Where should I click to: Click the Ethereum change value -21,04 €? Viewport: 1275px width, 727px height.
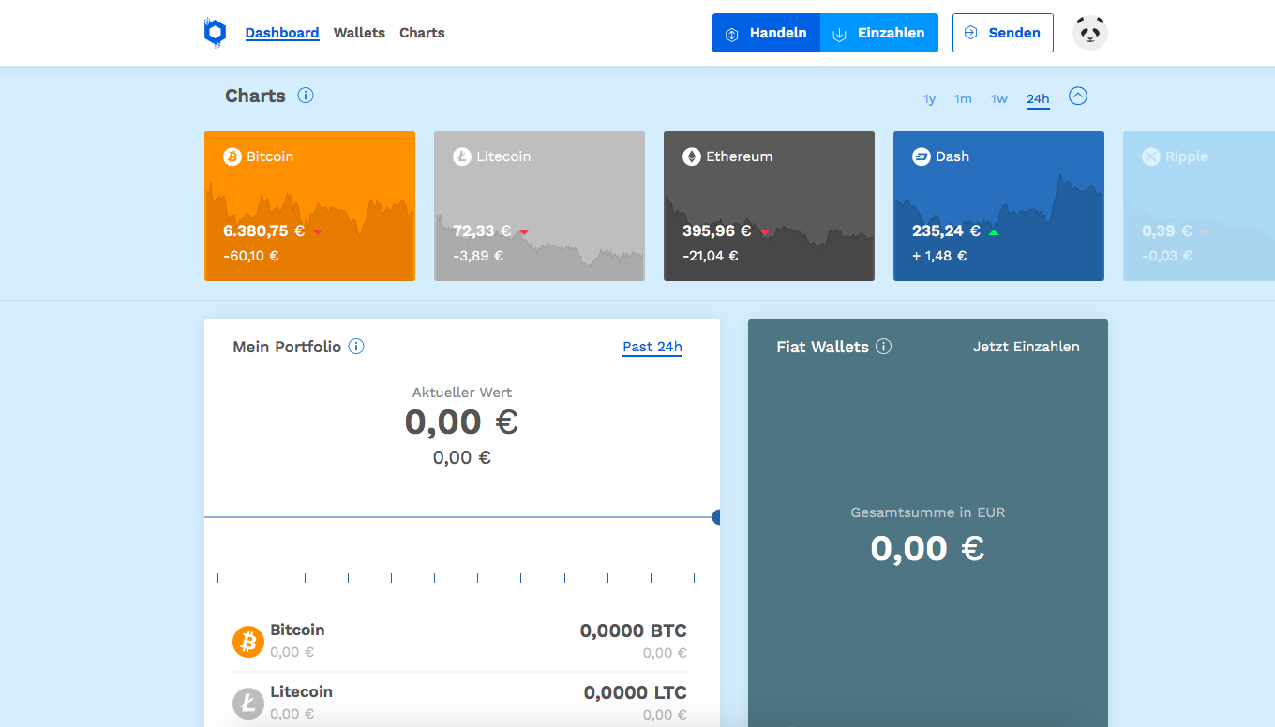click(x=711, y=256)
